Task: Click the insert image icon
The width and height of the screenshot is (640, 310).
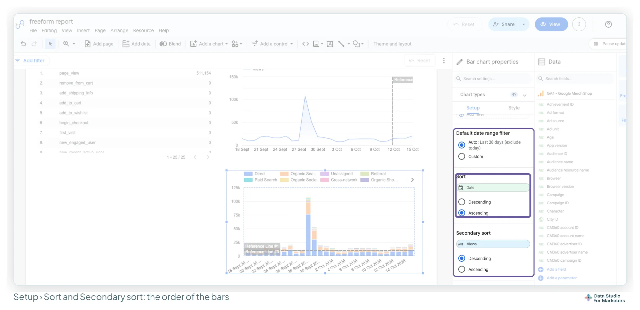Action: pos(316,44)
